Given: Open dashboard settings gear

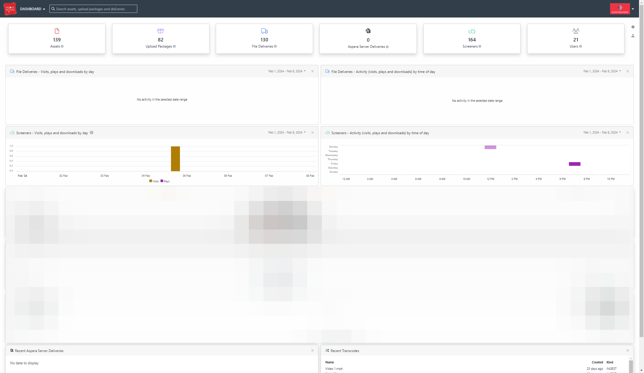Looking at the screenshot, I should 633,27.
